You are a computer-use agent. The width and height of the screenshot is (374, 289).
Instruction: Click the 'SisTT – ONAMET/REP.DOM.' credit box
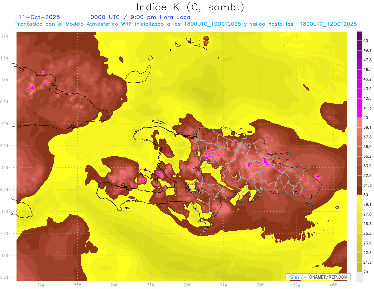318,277
